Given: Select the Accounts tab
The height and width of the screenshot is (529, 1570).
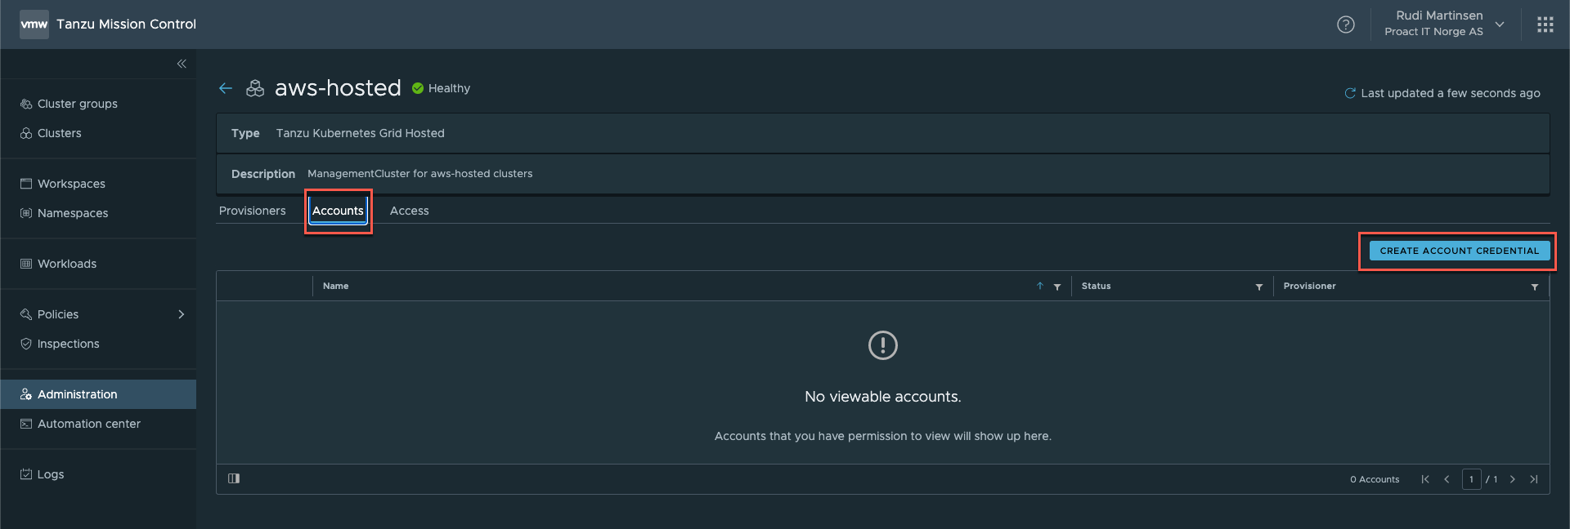Looking at the screenshot, I should coord(338,211).
